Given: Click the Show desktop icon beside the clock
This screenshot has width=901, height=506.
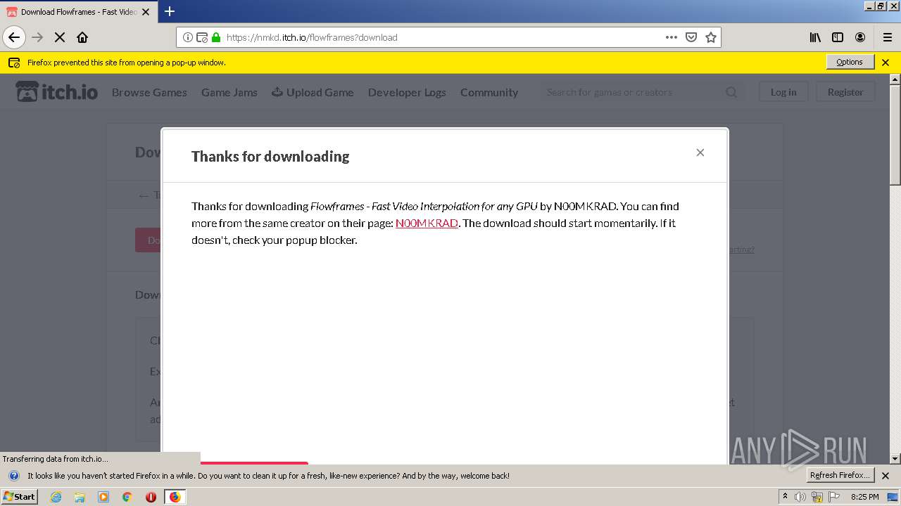Looking at the screenshot, I should click(x=893, y=497).
